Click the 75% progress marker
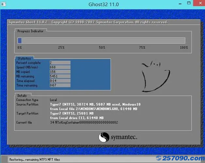Viewport: 205px width, 163px height. point(142,48)
